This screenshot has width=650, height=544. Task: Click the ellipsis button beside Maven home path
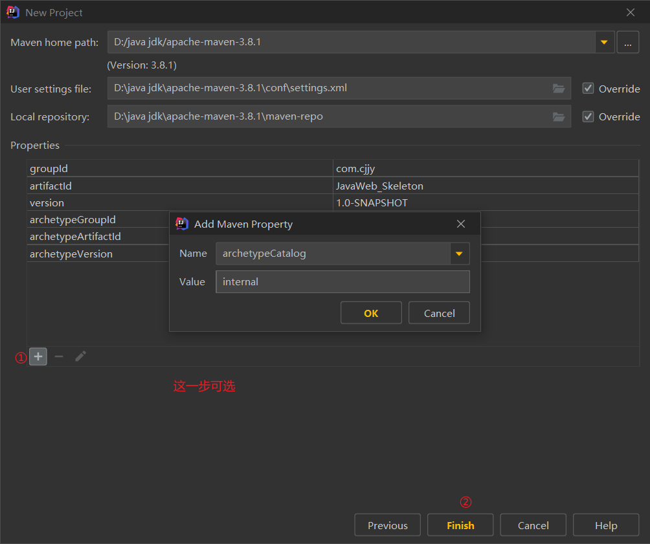(x=627, y=42)
